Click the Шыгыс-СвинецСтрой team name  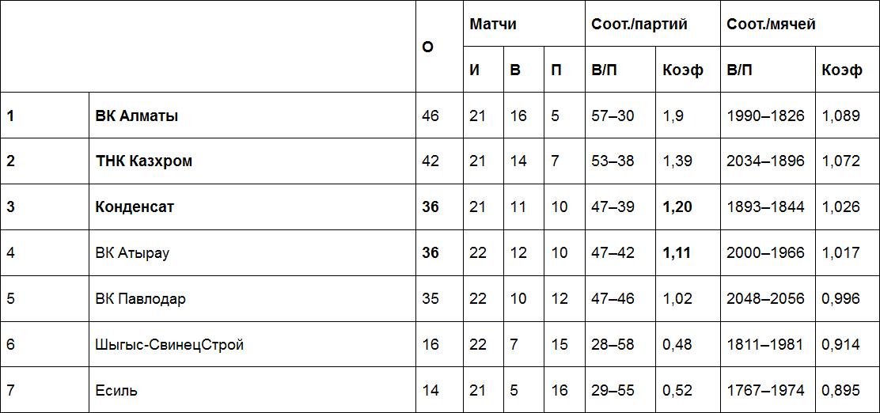(169, 345)
